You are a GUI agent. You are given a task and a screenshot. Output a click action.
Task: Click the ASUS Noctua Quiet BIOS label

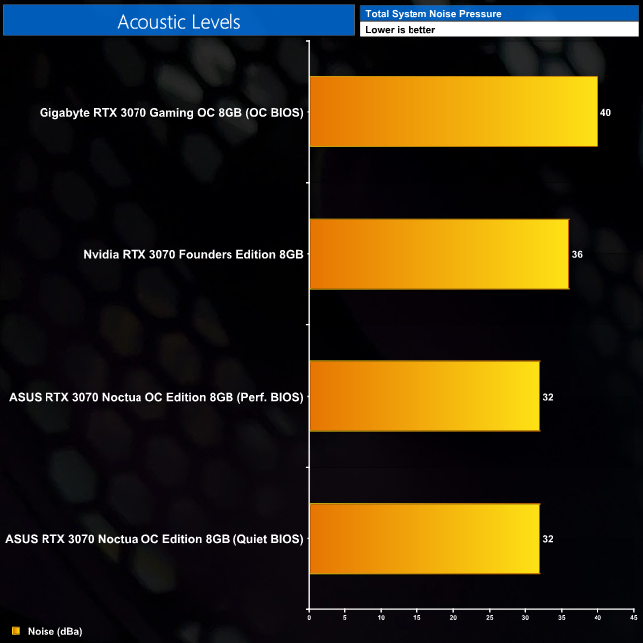(153, 539)
